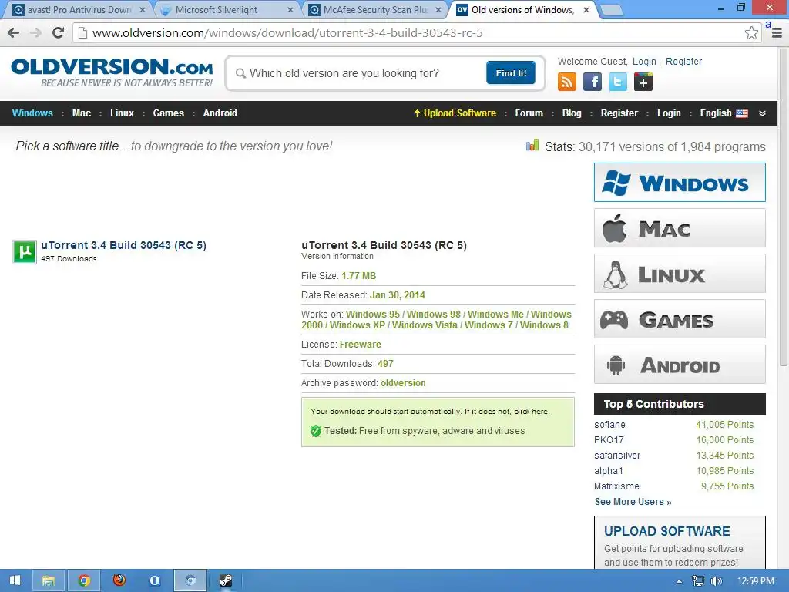Click the volume speaker tray icon
Screen dimensions: 789x592
(717, 581)
